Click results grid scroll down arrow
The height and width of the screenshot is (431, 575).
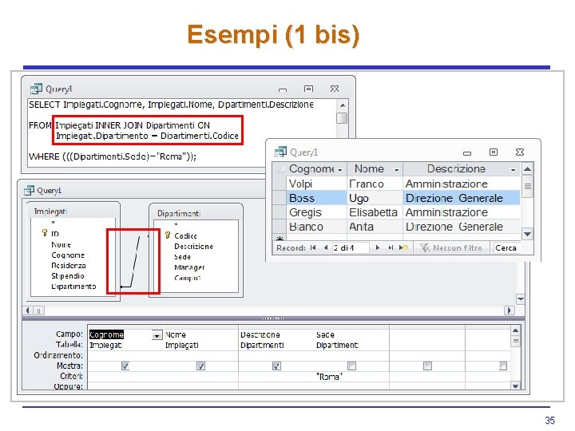pyautogui.click(x=527, y=234)
